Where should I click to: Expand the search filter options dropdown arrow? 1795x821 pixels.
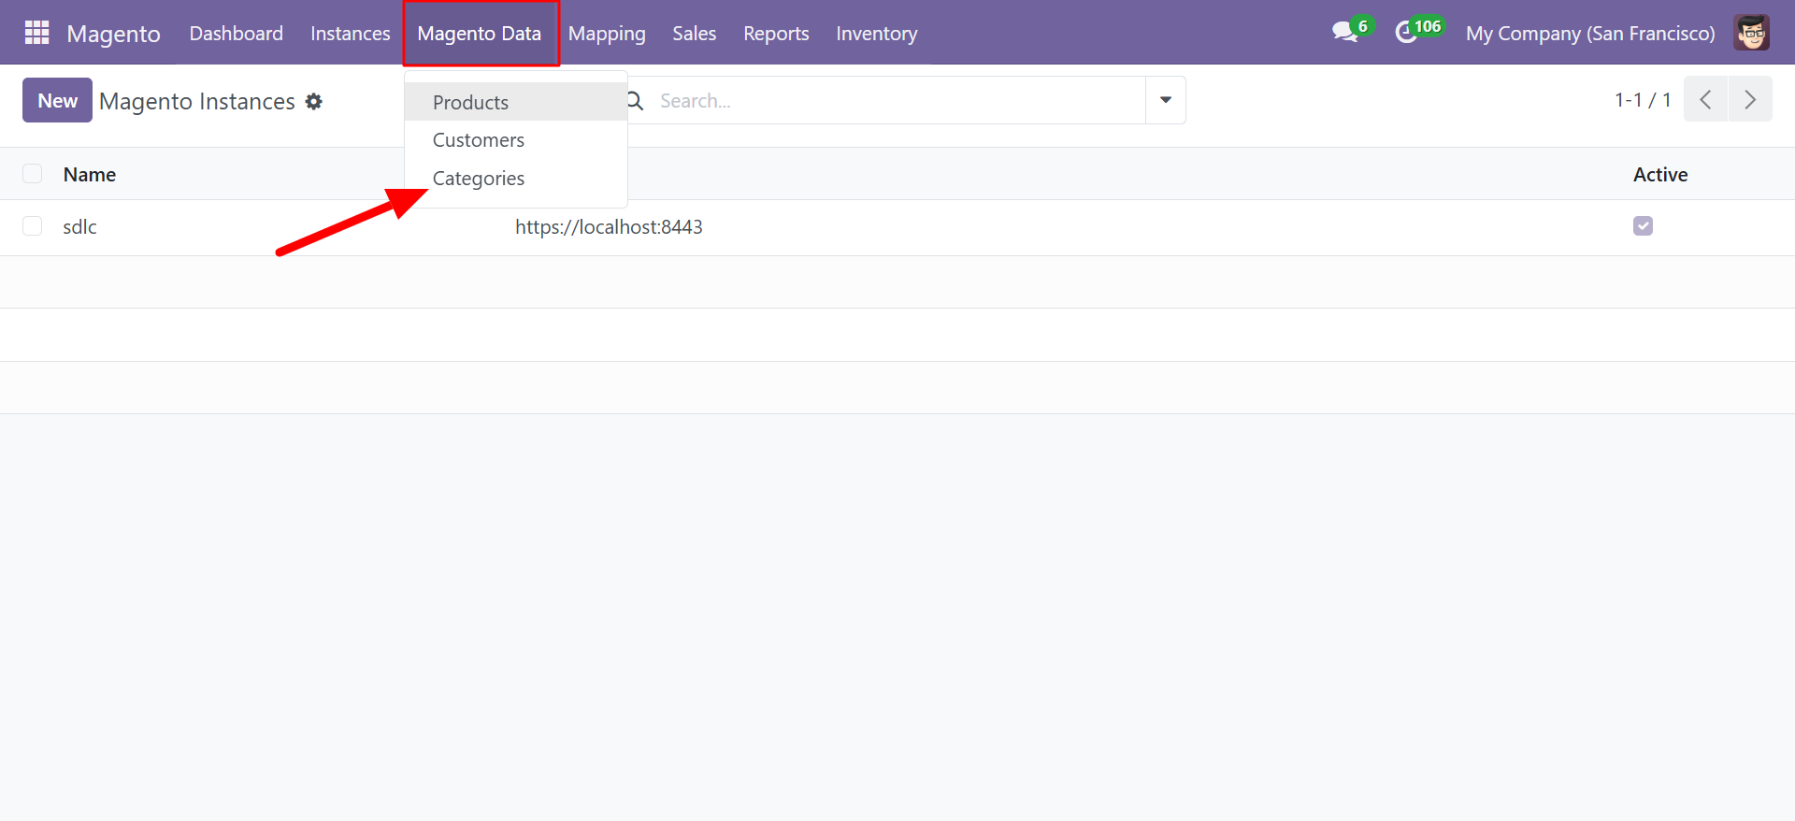click(1166, 100)
